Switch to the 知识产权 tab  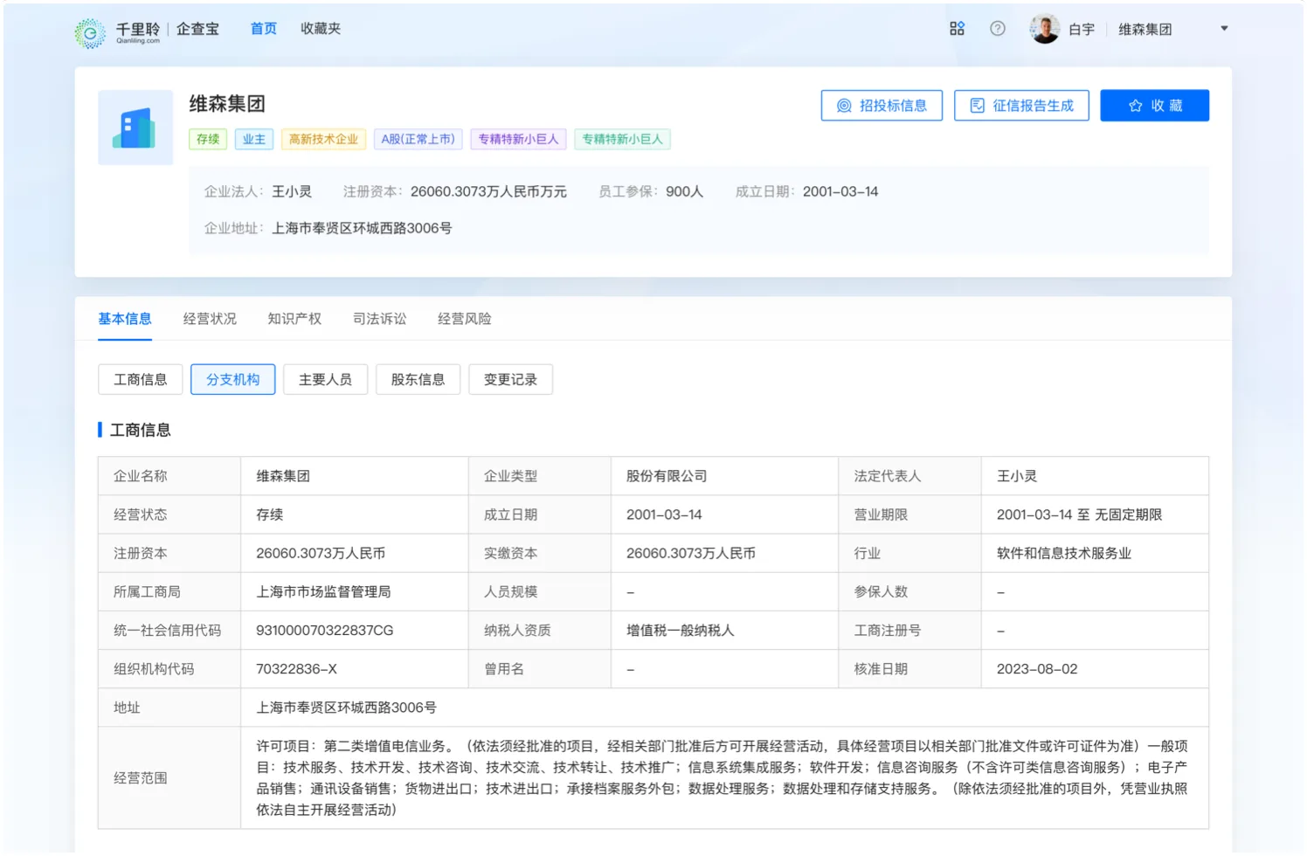[294, 319]
